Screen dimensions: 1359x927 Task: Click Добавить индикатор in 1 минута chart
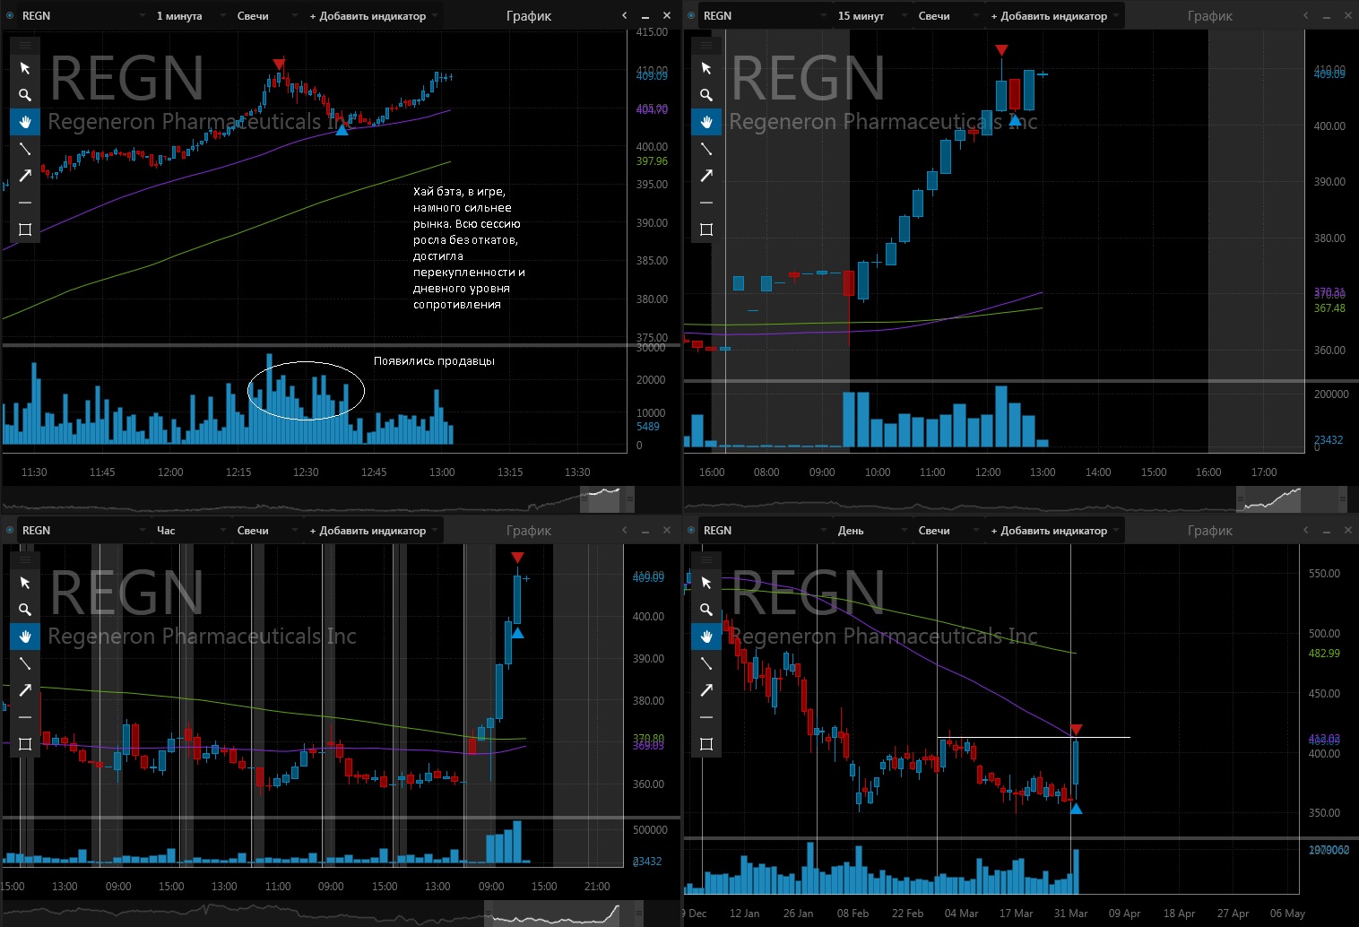(373, 16)
